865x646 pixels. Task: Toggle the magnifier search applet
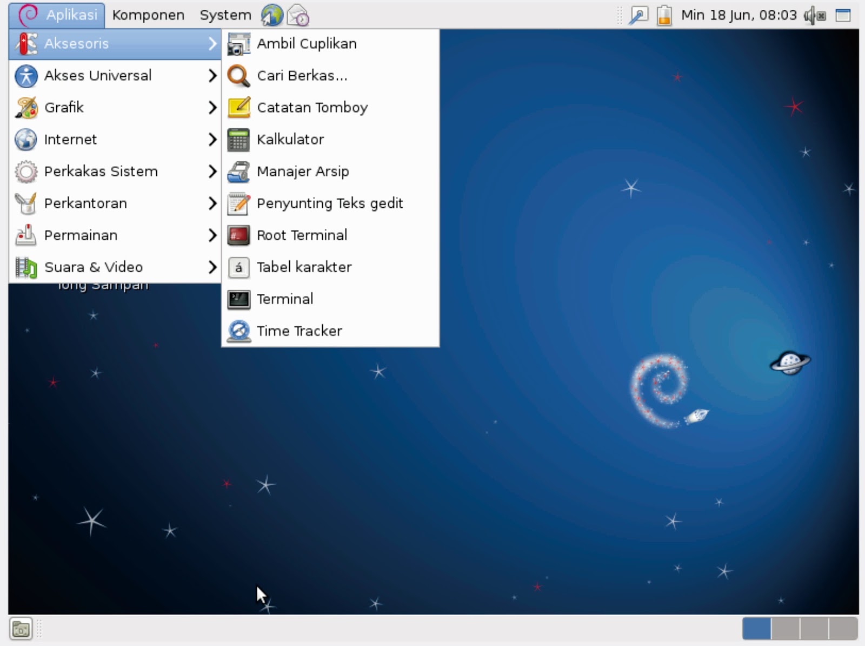640,15
